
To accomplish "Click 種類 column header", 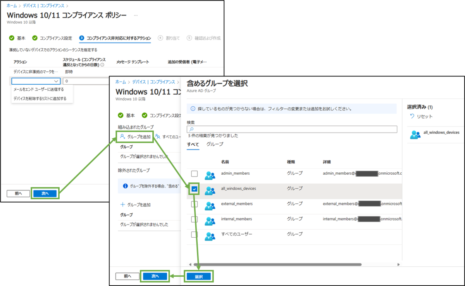I will point(291,162).
